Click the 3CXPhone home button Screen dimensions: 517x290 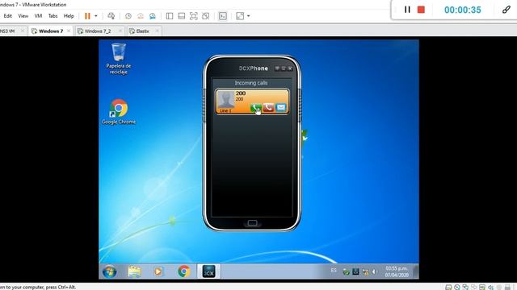click(x=252, y=223)
